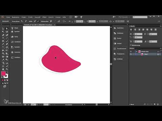This screenshot has height=121, width=162.
Task: Select the Paintbrush tool
Action: coord(7,41)
